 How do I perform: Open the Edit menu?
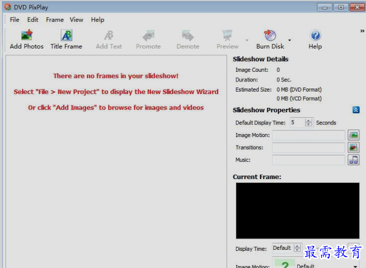(x=33, y=20)
